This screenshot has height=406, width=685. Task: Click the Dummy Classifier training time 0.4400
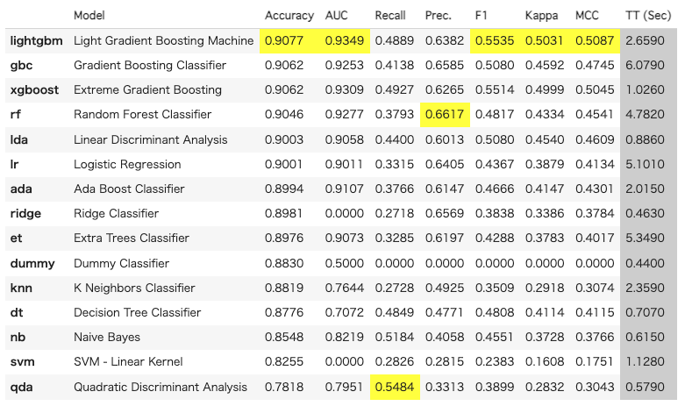[x=650, y=263]
